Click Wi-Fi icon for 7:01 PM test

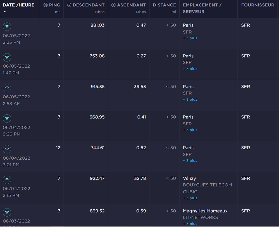click(7, 149)
